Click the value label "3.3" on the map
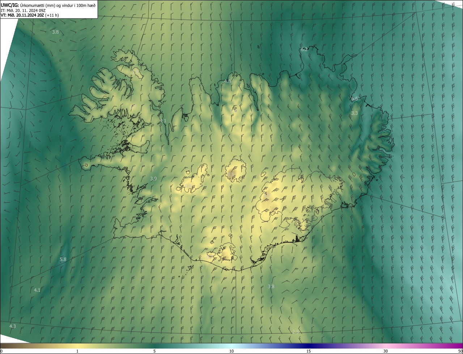463x354 pixels. point(354,113)
